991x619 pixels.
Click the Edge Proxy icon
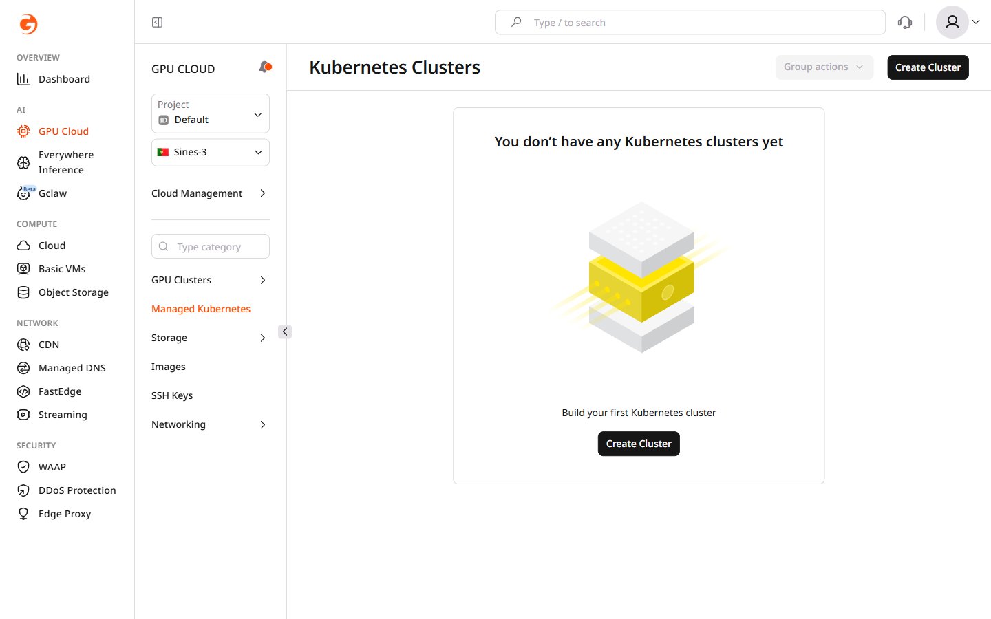click(23, 514)
